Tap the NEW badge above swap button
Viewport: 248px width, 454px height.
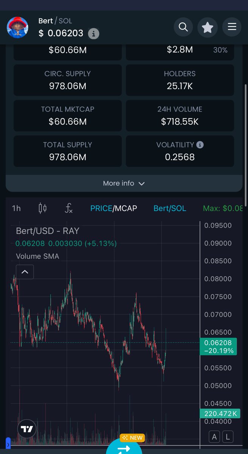click(x=132, y=438)
